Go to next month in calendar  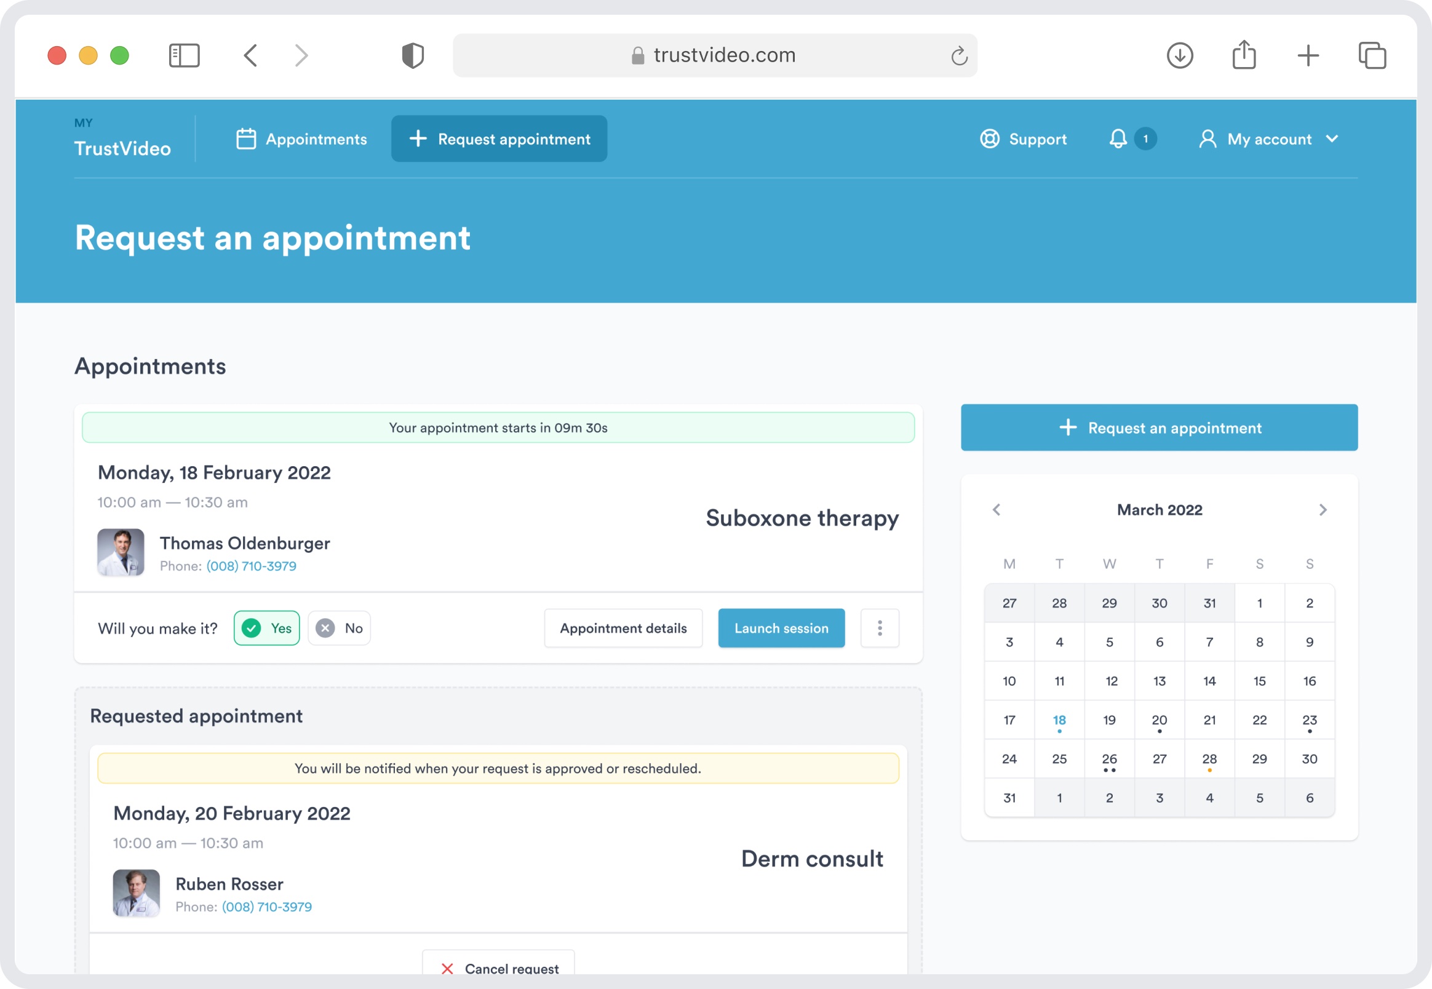(1323, 510)
